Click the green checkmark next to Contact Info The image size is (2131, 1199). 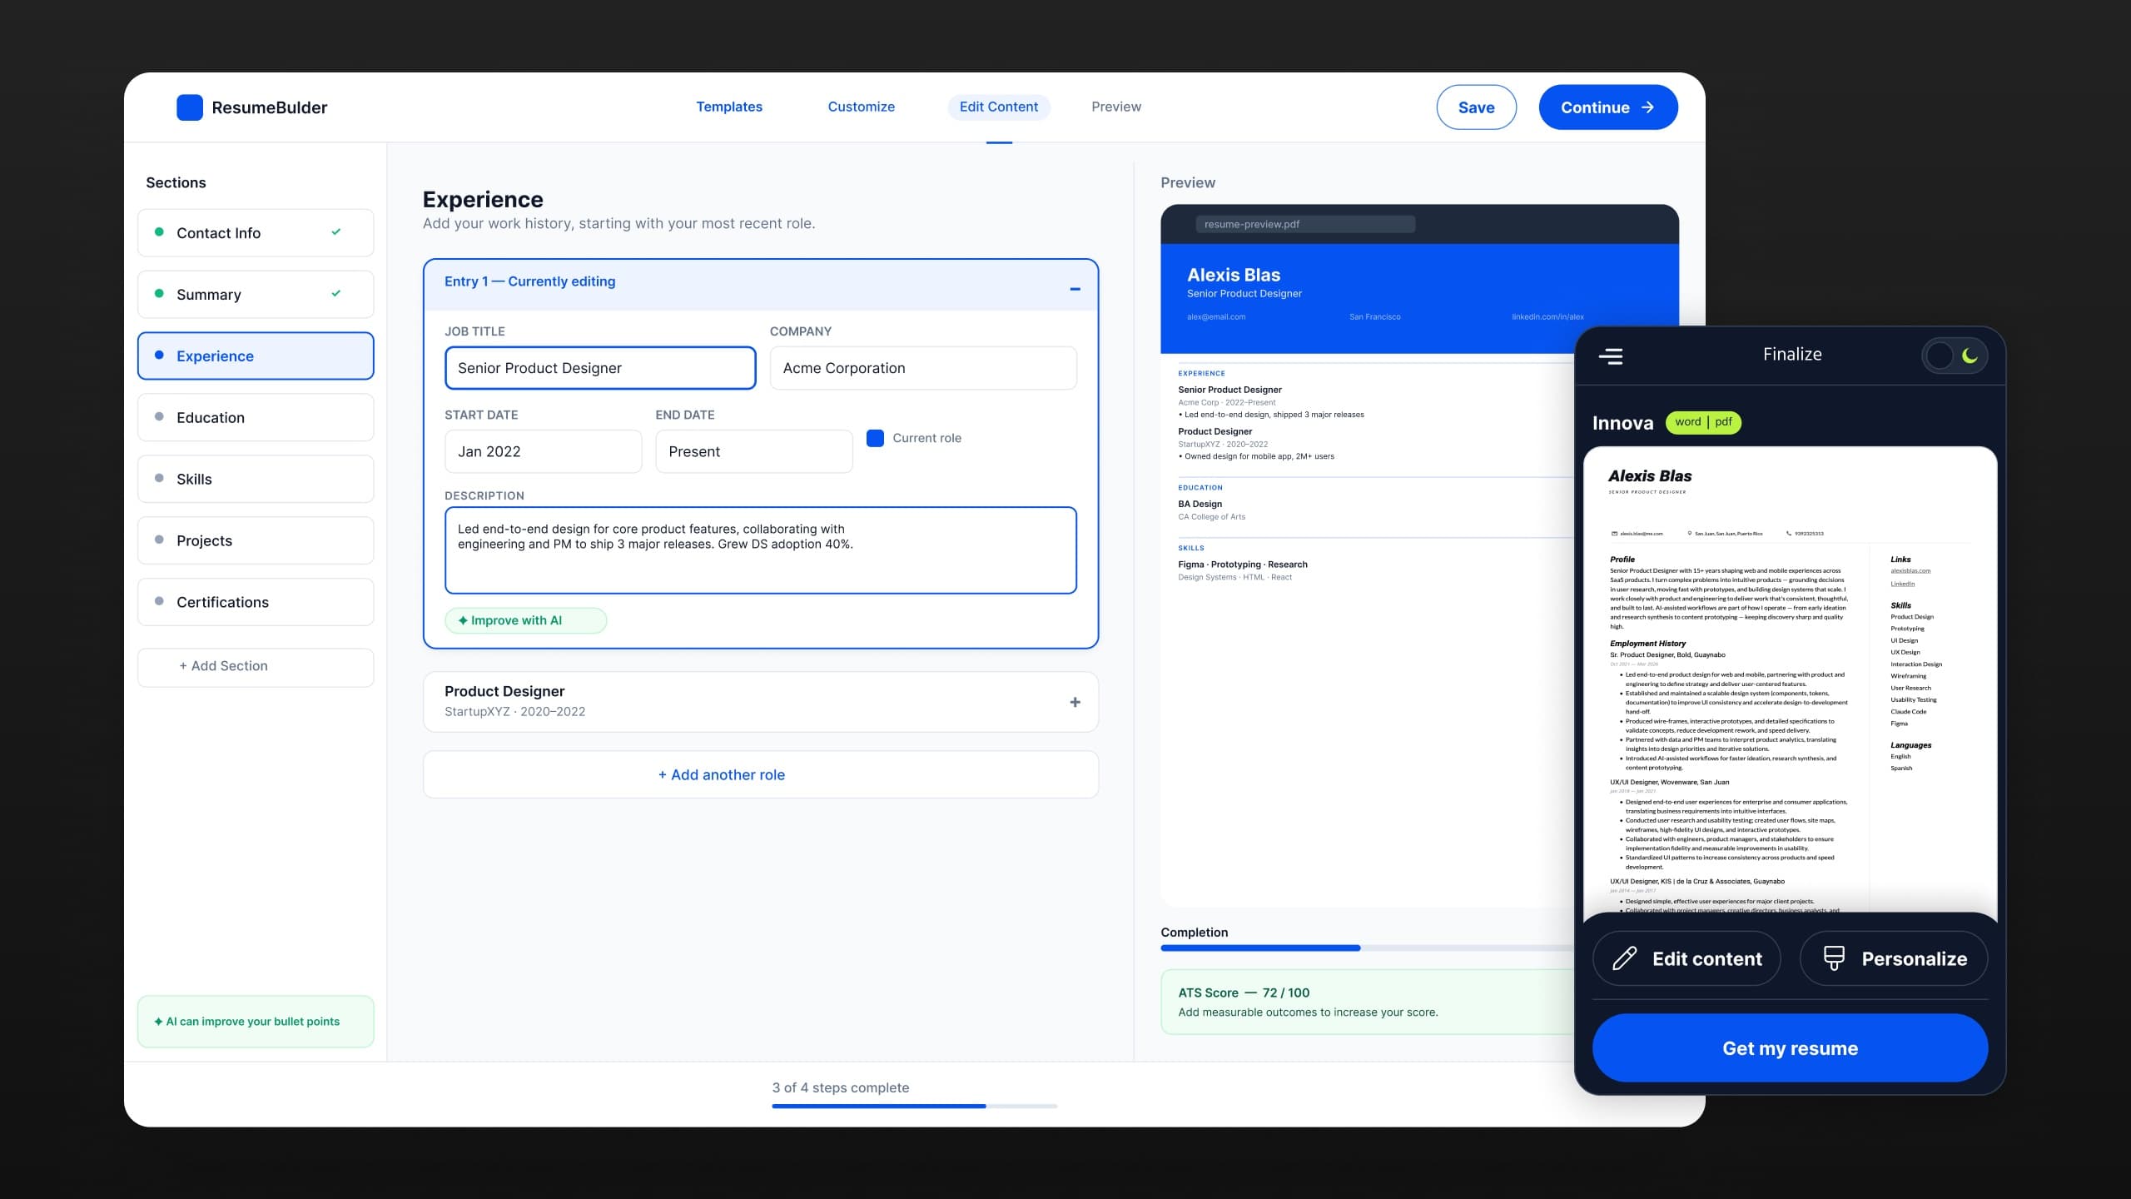336,232
